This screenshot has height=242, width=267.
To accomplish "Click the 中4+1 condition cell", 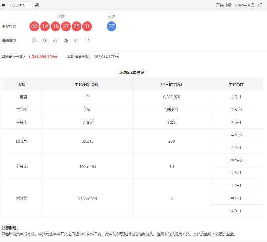I will click(236, 147).
